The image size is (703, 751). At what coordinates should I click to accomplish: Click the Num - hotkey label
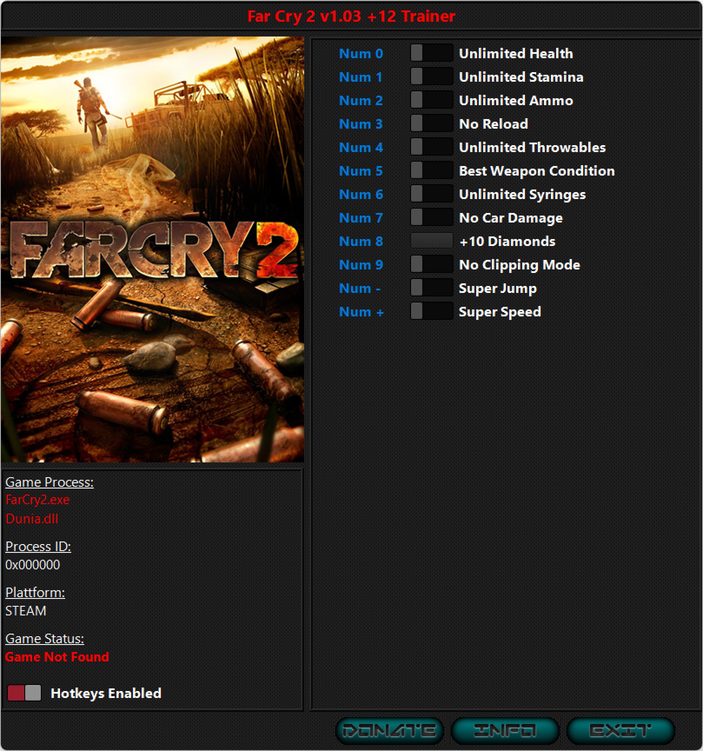tap(360, 288)
